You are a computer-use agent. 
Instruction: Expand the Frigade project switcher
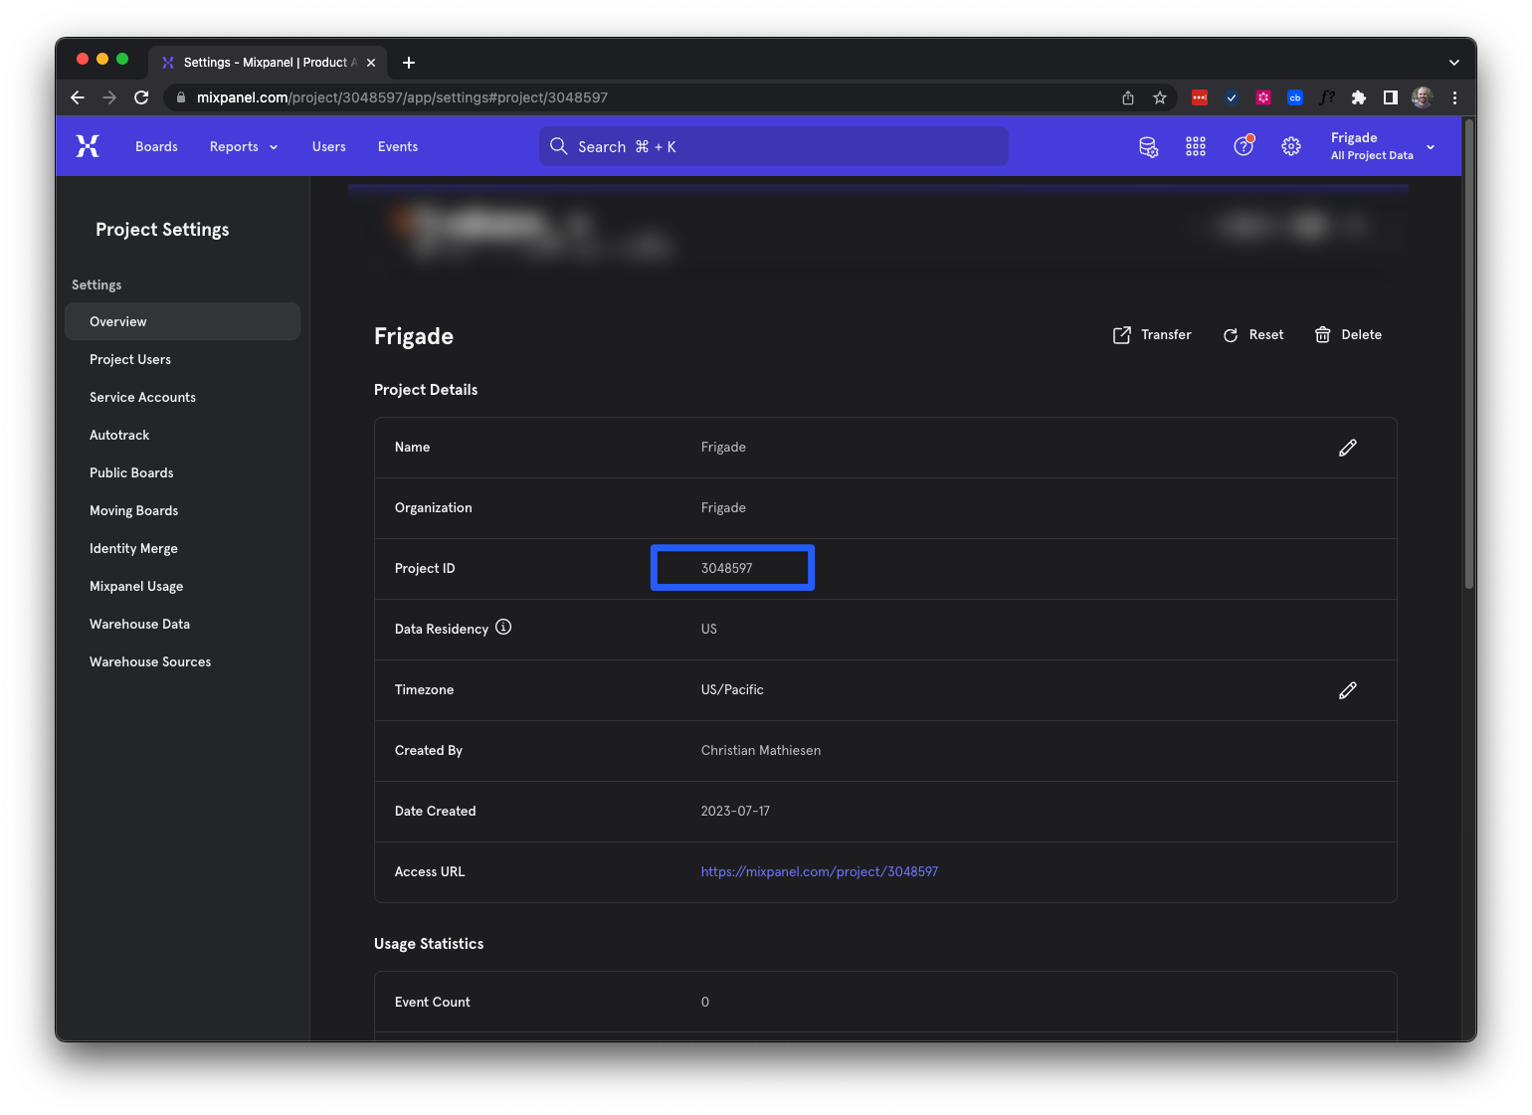coord(1383,147)
